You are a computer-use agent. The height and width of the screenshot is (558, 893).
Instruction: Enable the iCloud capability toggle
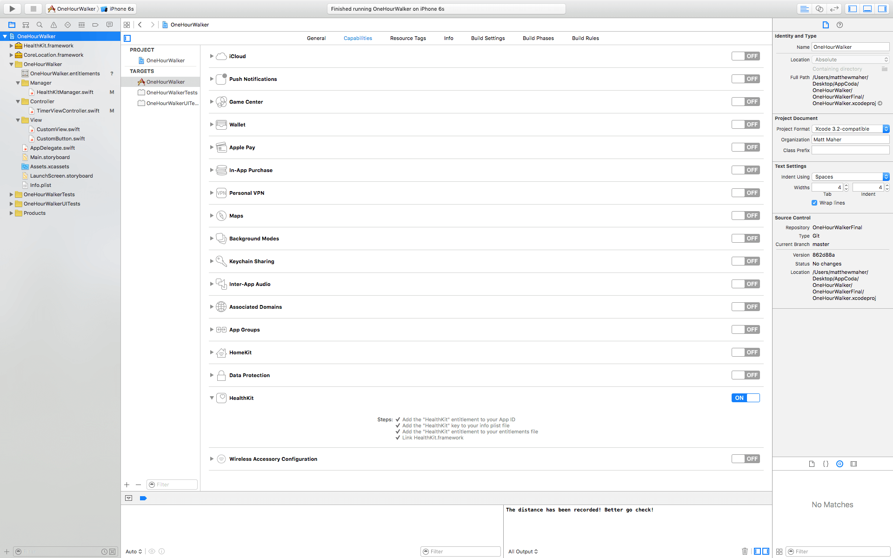coord(745,56)
